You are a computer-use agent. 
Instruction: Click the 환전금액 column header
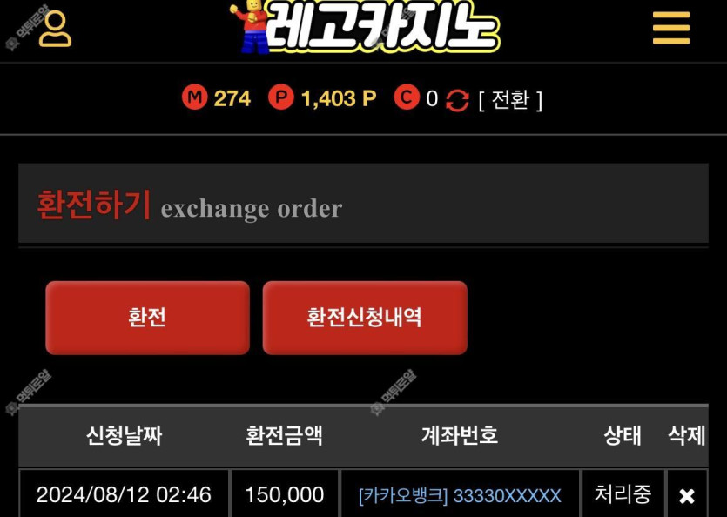284,435
